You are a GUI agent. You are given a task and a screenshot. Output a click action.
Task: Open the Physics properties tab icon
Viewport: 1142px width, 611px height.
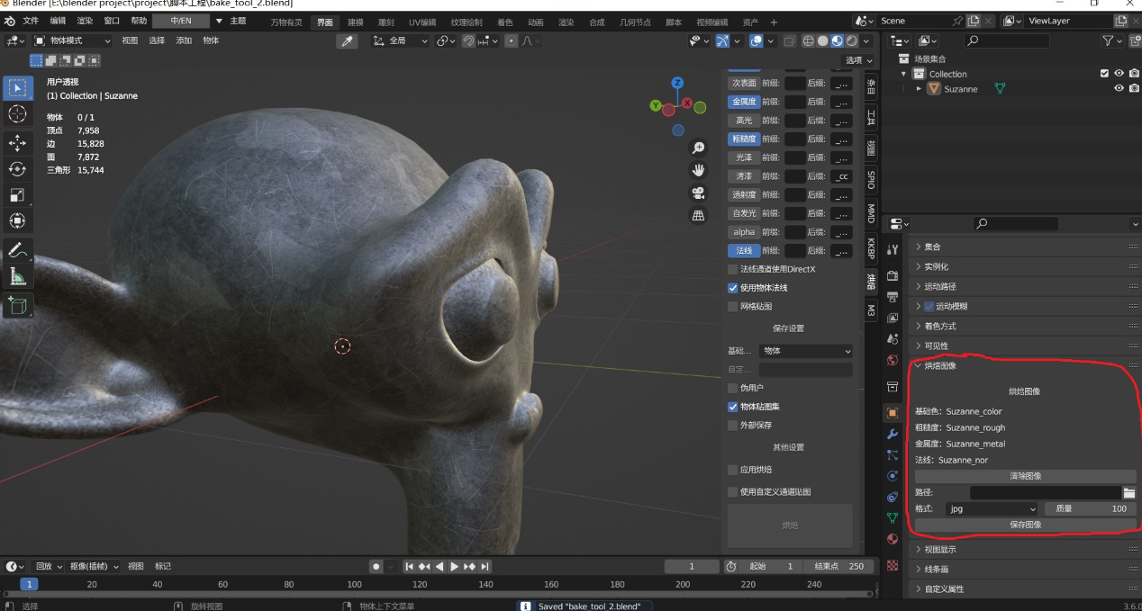[893, 476]
